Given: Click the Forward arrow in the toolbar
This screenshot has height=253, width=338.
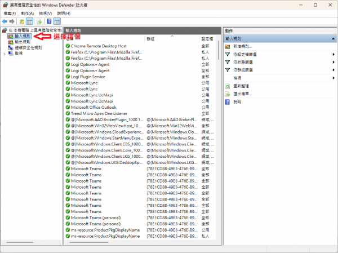Looking at the screenshot, I should coord(12,21).
